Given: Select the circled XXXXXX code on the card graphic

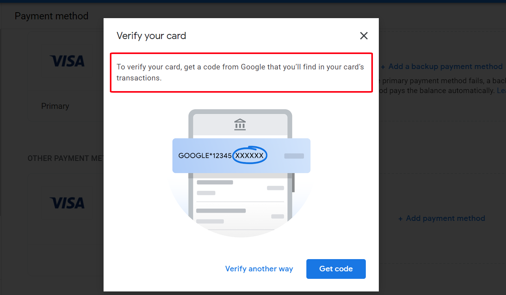Looking at the screenshot, I should coord(250,155).
